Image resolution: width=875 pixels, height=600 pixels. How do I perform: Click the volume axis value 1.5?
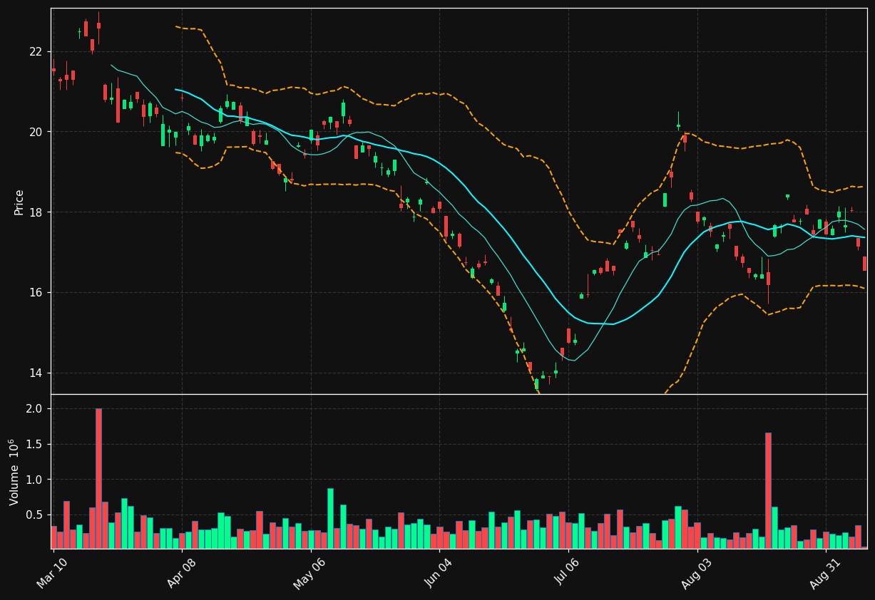[x=34, y=445]
